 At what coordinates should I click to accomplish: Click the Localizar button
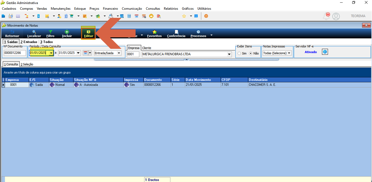click(34, 34)
